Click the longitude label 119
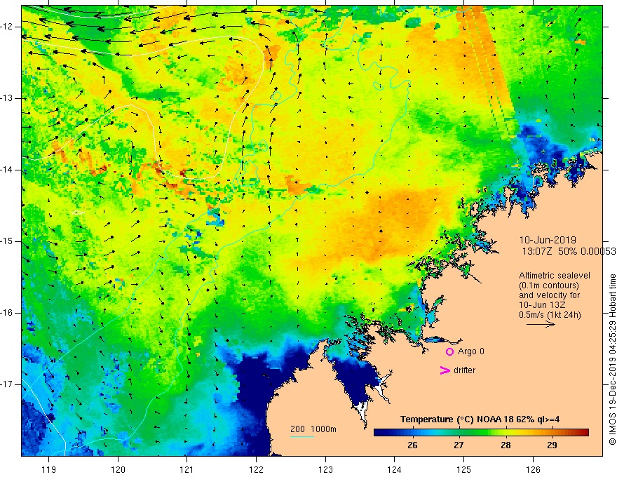Screen dimensions: 617x477 pos(49,469)
